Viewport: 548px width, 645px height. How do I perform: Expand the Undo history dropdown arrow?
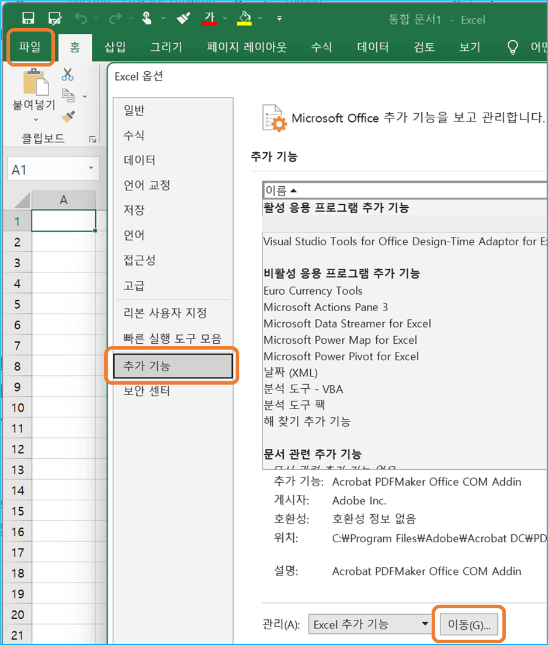point(96,18)
